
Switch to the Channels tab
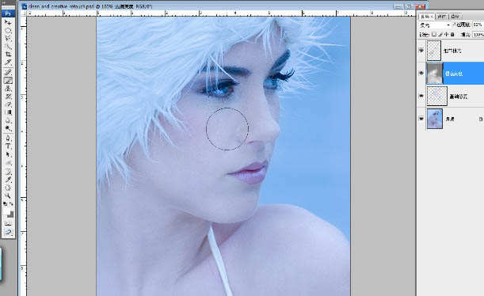[x=442, y=17]
